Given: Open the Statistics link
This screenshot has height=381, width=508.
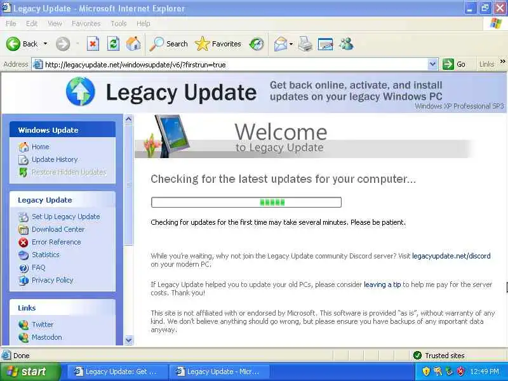Looking at the screenshot, I should (45, 255).
